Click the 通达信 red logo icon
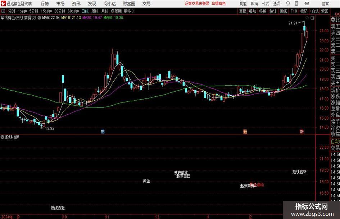 (x=3, y=4)
